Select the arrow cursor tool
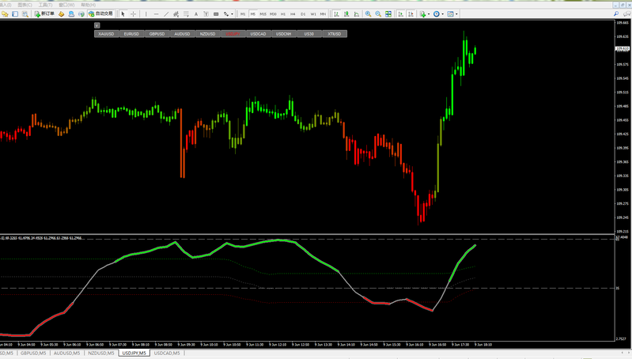Screen dimensions: 632x359 123,14
